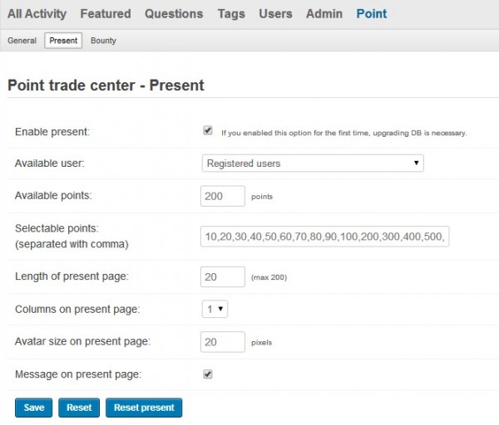This screenshot has height=425, width=499.
Task: Focus the Selectable points text field
Action: 324,237
